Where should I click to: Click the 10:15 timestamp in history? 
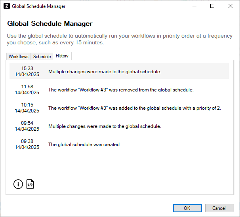27,105
